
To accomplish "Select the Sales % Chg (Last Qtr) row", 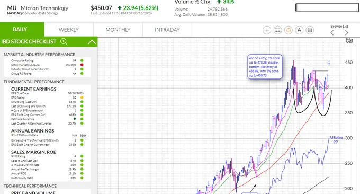I will [x=47, y=161].
